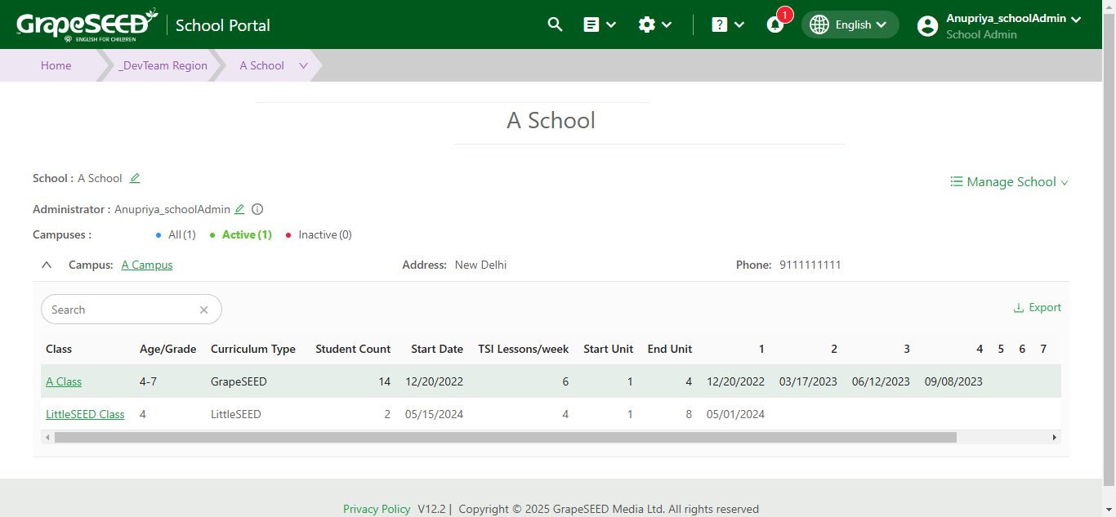1116x517 pixels.
Task: Clear the search field X icon
Action: (x=204, y=310)
